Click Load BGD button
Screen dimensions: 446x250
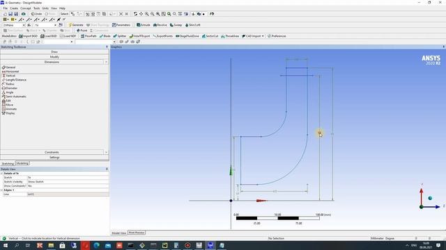point(49,36)
